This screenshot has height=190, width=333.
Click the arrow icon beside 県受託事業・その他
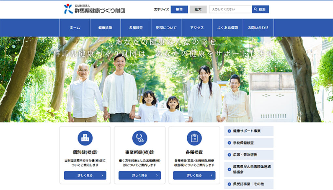(x=230, y=184)
